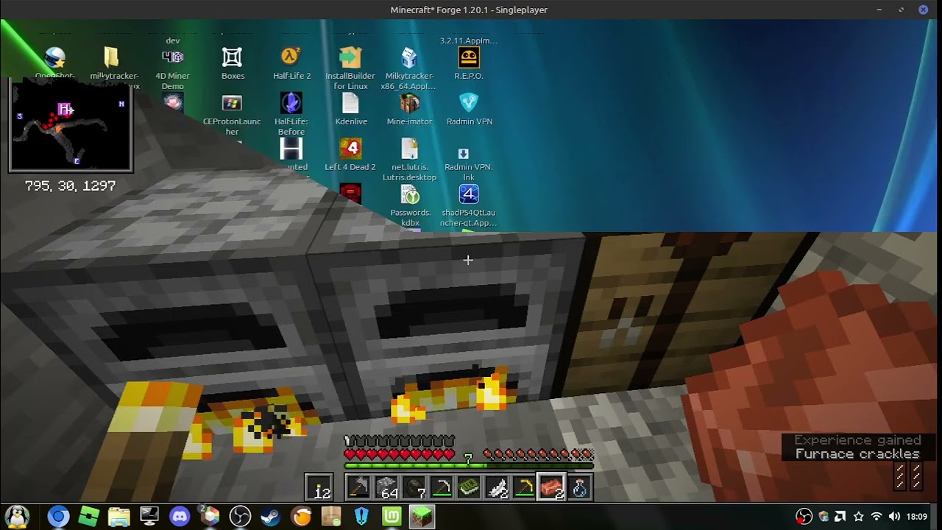
Task: Open the Radmin VPN.lnk file
Action: coord(469,163)
